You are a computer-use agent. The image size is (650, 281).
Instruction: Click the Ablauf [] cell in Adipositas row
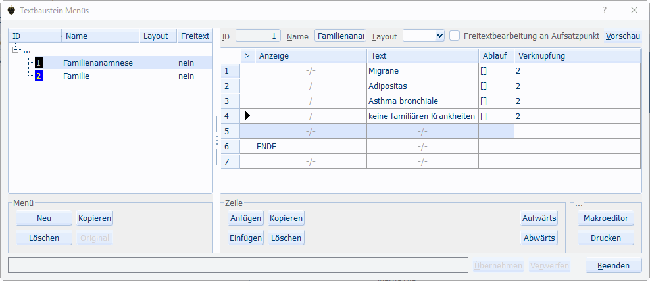point(497,86)
